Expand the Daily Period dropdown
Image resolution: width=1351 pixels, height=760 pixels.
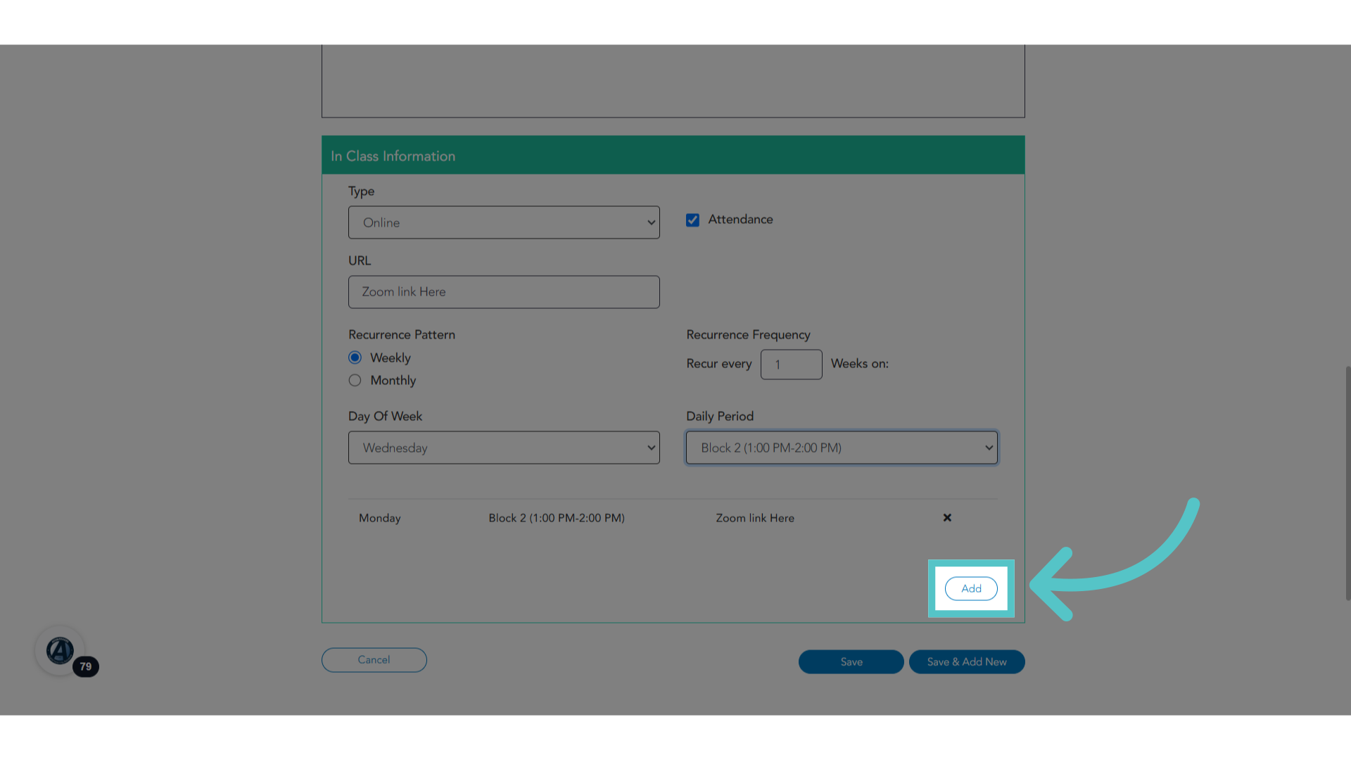coord(842,448)
